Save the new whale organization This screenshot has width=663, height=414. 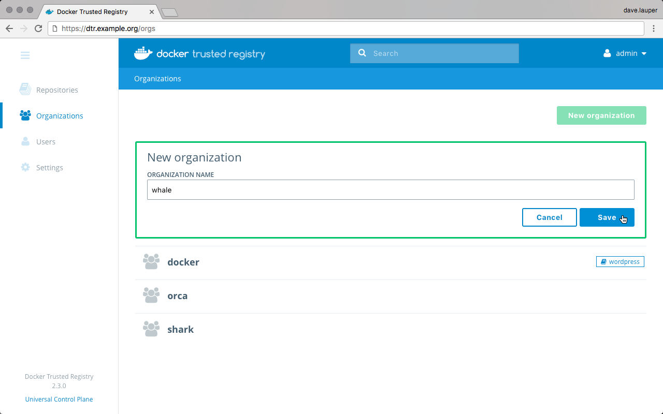(x=607, y=217)
